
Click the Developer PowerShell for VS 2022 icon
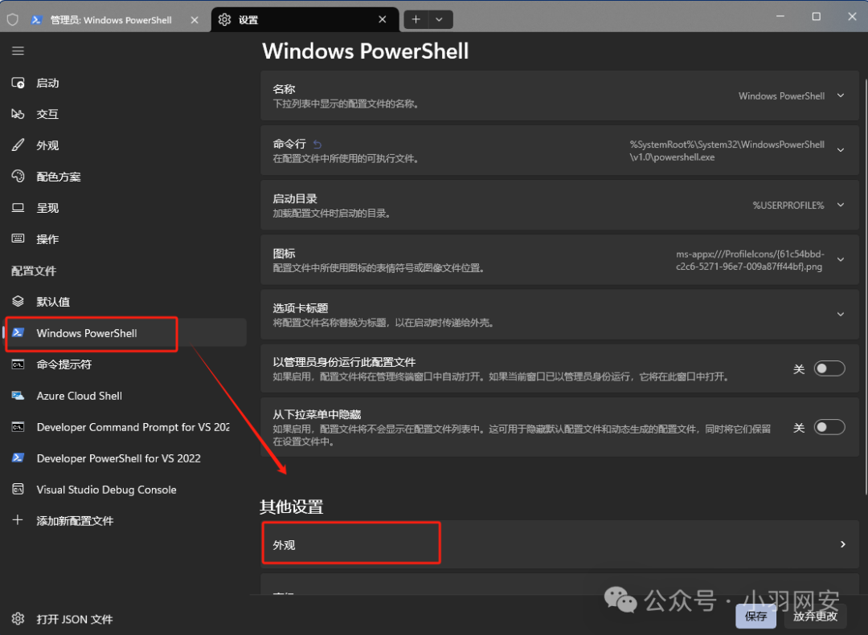[x=18, y=458]
